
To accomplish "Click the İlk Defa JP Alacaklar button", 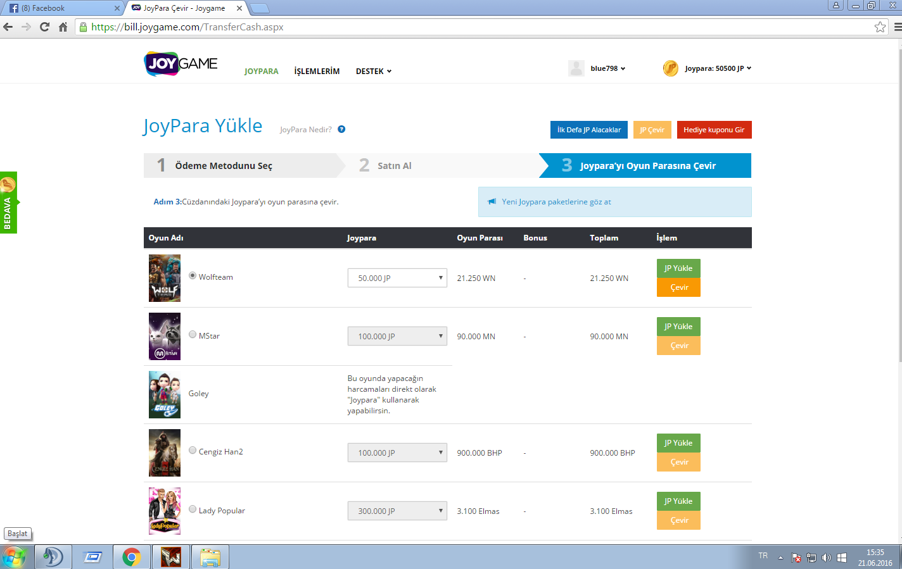I will 589,130.
